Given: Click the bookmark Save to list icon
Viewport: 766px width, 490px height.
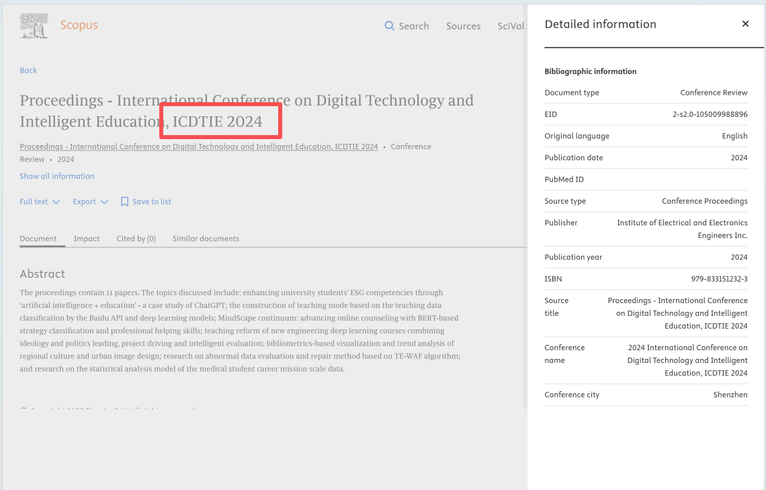Looking at the screenshot, I should coord(124,202).
